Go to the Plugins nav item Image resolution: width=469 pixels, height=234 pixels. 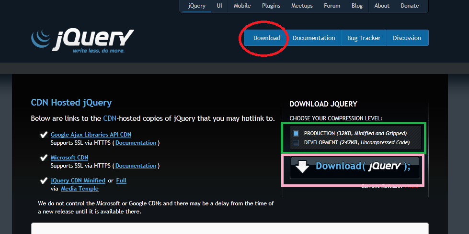tap(271, 6)
